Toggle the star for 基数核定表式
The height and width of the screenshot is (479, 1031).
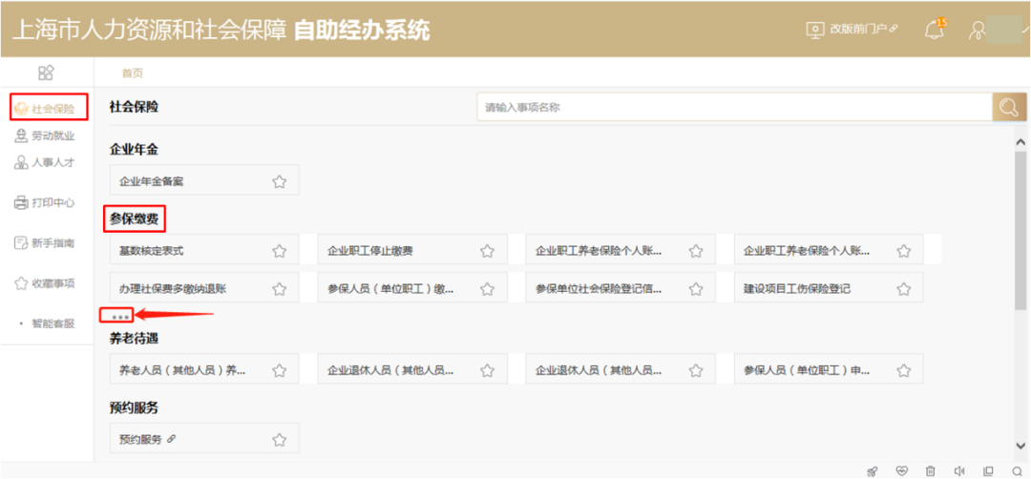[280, 251]
